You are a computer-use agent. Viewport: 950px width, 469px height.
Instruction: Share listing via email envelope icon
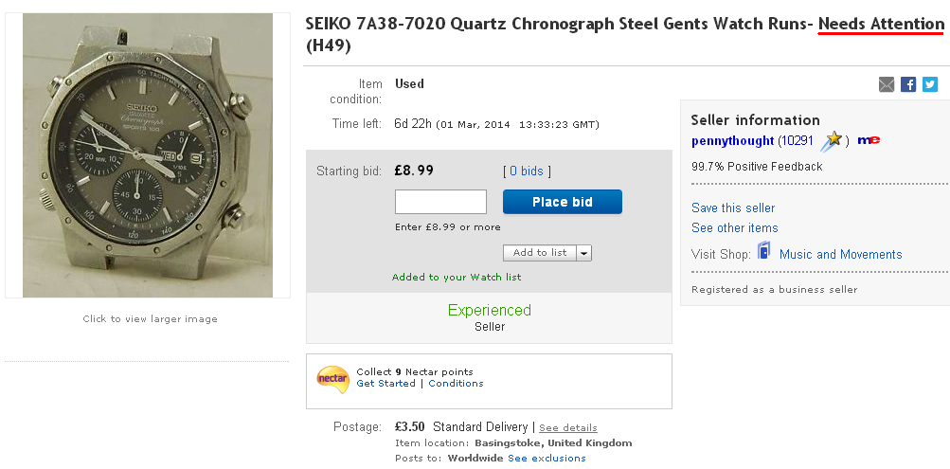887,84
